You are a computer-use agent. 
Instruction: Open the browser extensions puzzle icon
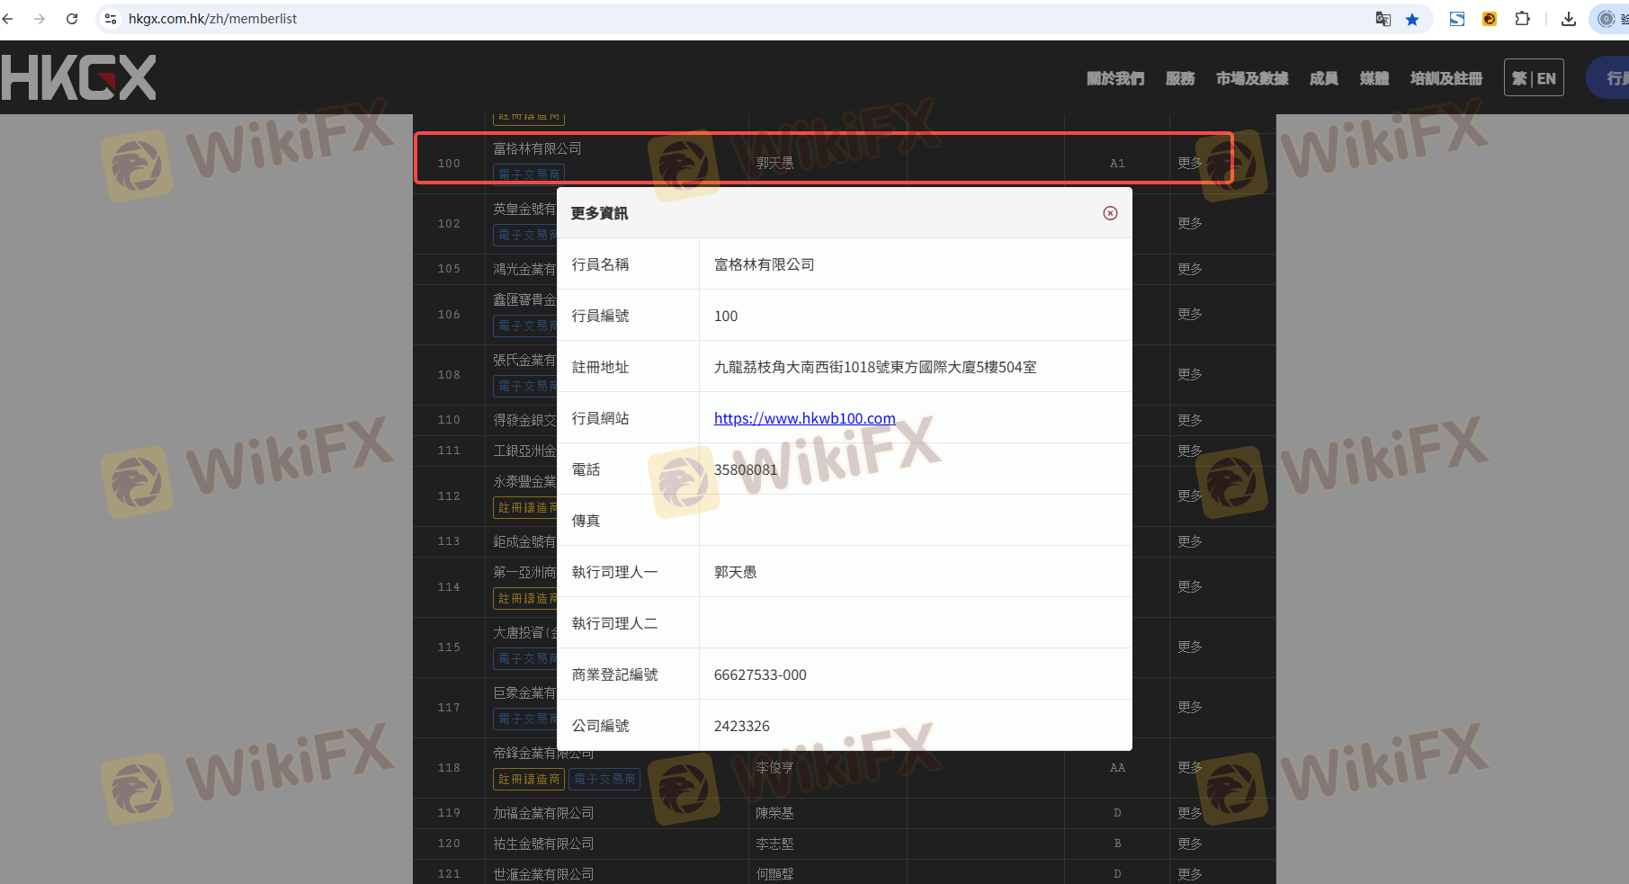pos(1522,19)
